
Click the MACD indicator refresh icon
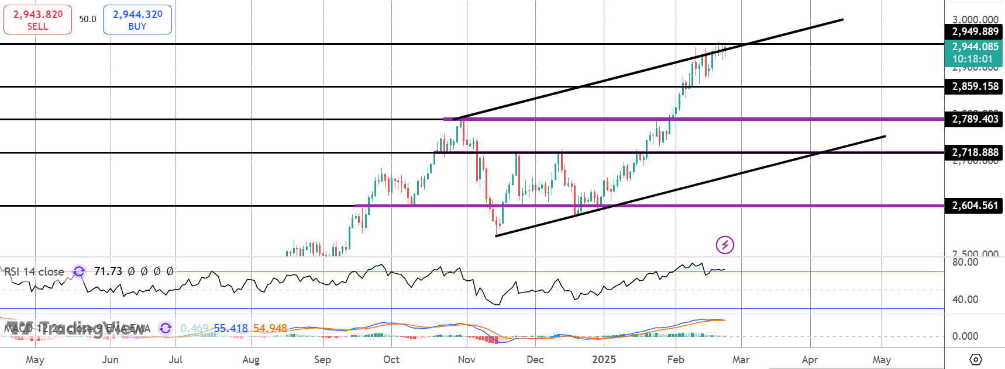pos(166,328)
